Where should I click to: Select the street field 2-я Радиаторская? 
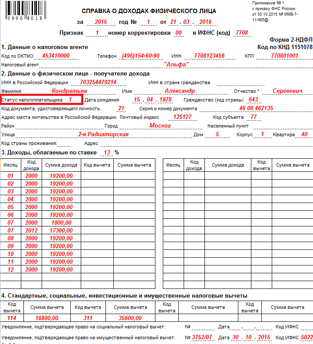[x=103, y=134]
